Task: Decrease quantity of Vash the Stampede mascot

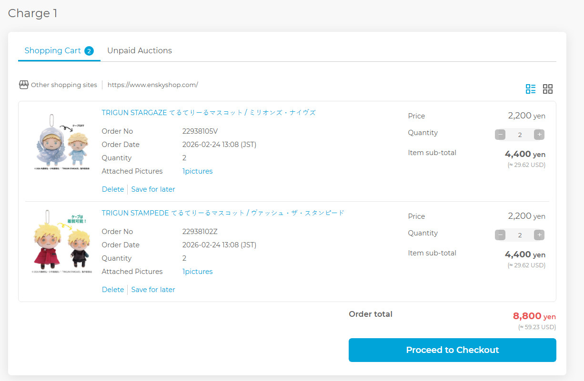Action: [x=500, y=235]
